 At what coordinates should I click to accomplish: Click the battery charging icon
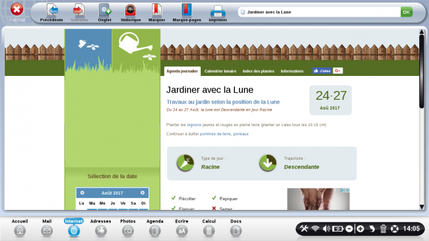pyautogui.click(x=338, y=228)
